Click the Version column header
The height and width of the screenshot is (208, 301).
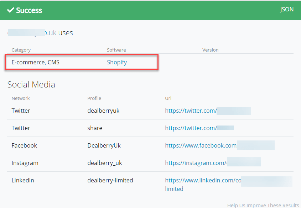pyautogui.click(x=211, y=50)
